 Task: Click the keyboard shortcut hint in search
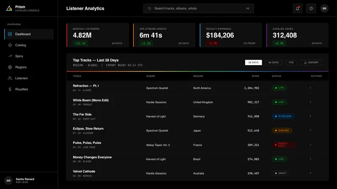pos(248,8)
